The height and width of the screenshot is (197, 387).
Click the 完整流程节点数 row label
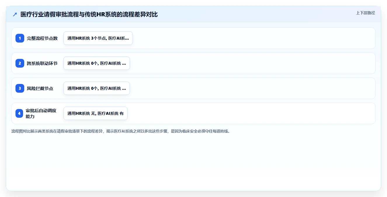tap(42, 38)
